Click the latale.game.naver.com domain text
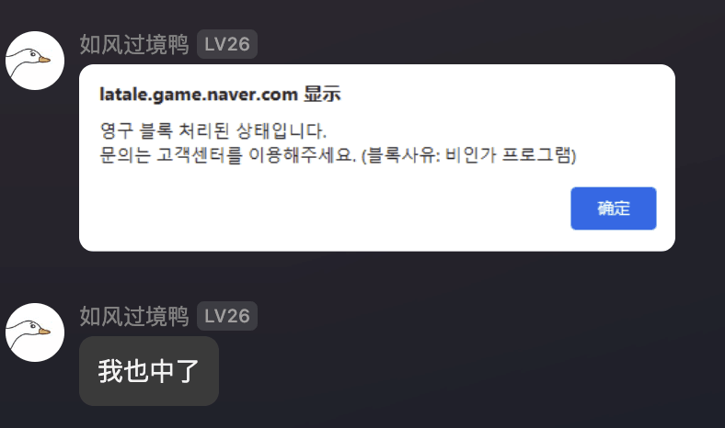Viewport: 725px width, 428px height. coord(199,95)
